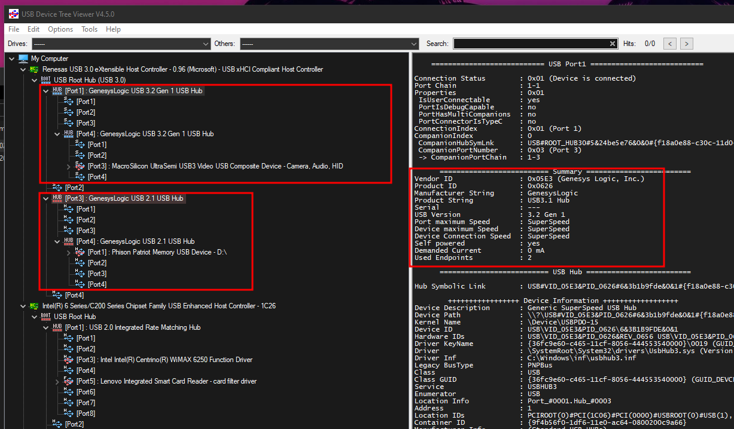
Task: Click Manufacturer String value GenesysLogic
Action: coord(553,193)
